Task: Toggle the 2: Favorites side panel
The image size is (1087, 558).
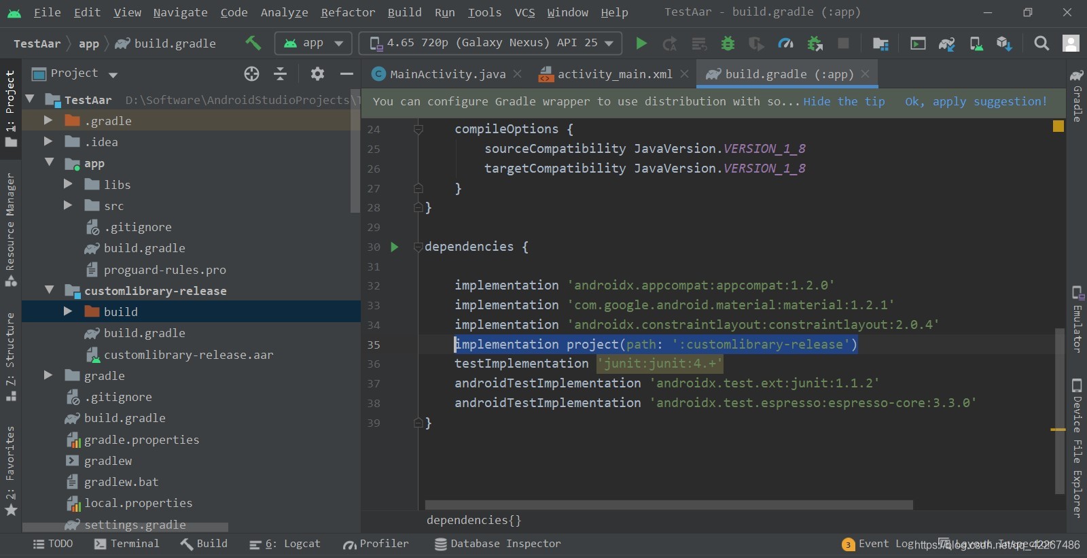Action: pyautogui.click(x=10, y=470)
